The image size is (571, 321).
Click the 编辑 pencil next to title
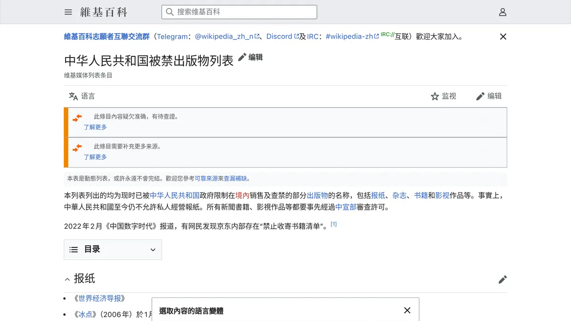pos(250,58)
